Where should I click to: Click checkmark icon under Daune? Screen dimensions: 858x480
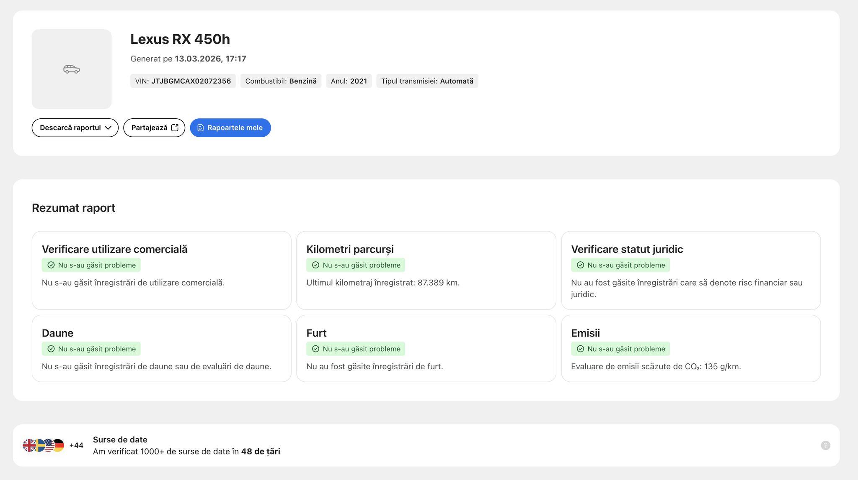51,349
